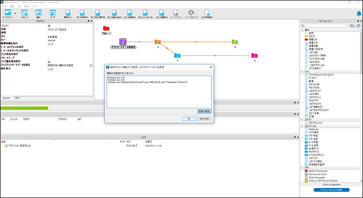Open the Users toolbar icon
The width and height of the screenshot is (363, 198).
(x=53, y=14)
